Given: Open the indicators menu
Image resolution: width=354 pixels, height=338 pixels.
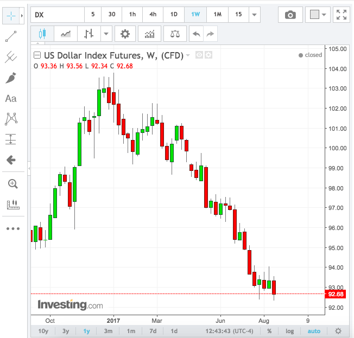Looking at the screenshot, I should point(149,34).
